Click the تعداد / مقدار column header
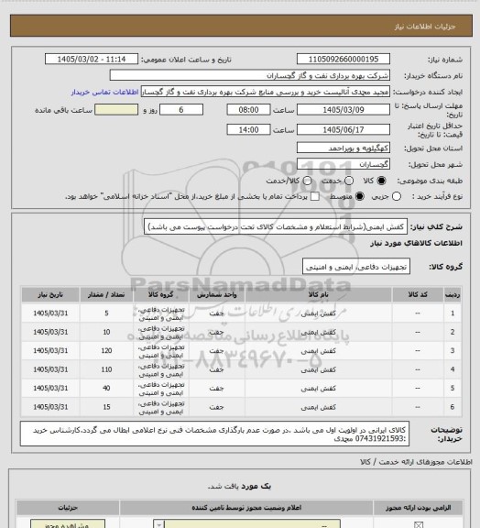Screen dimensions: 480x528 tap(106, 294)
